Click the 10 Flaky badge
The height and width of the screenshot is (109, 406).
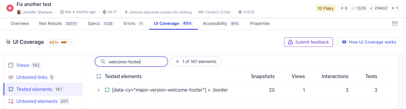326,8
